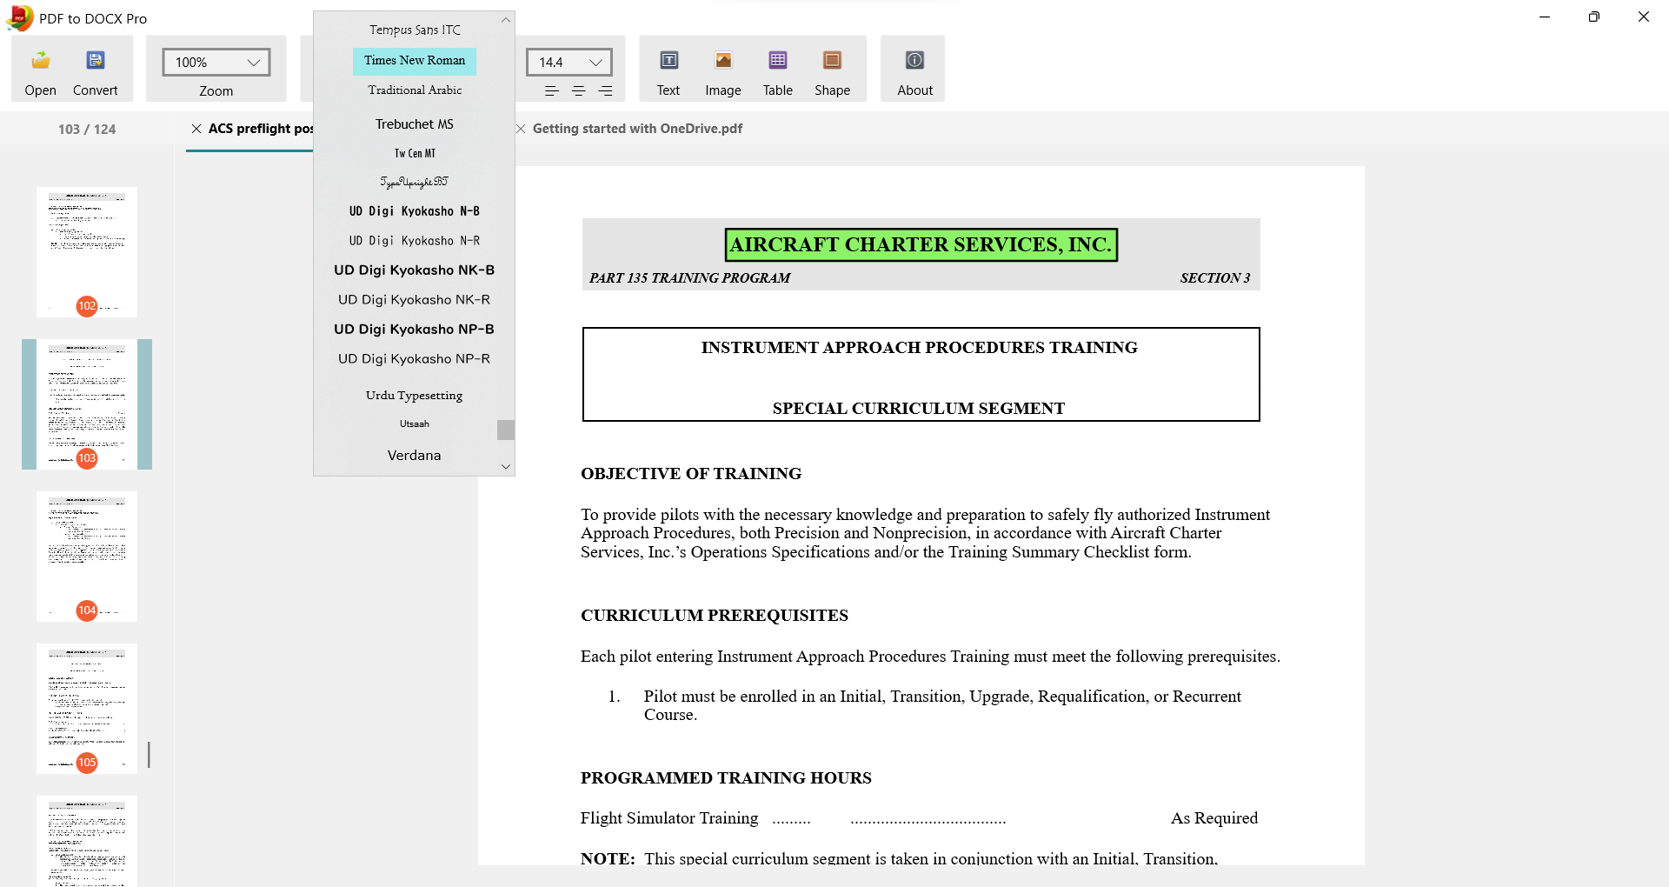The image size is (1669, 887).
Task: Insert an Image
Action: pos(722,70)
